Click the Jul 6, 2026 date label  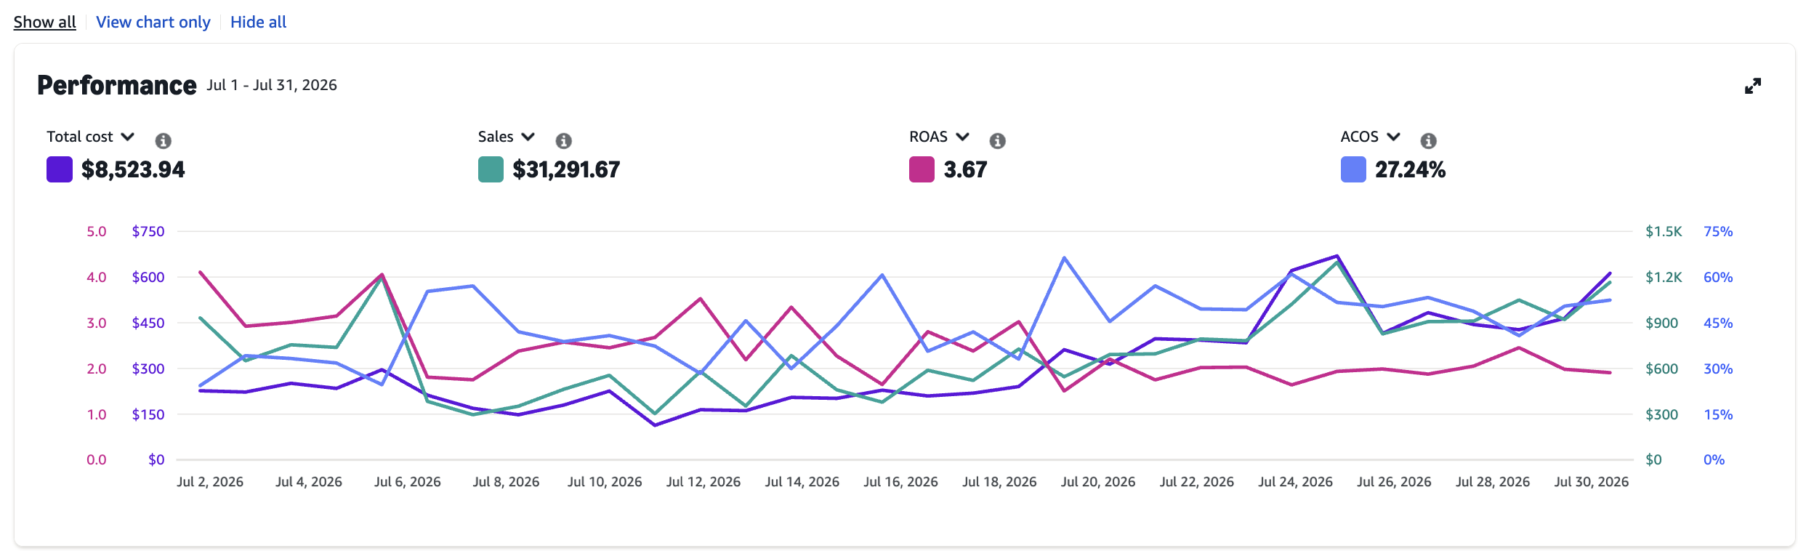coord(407,481)
